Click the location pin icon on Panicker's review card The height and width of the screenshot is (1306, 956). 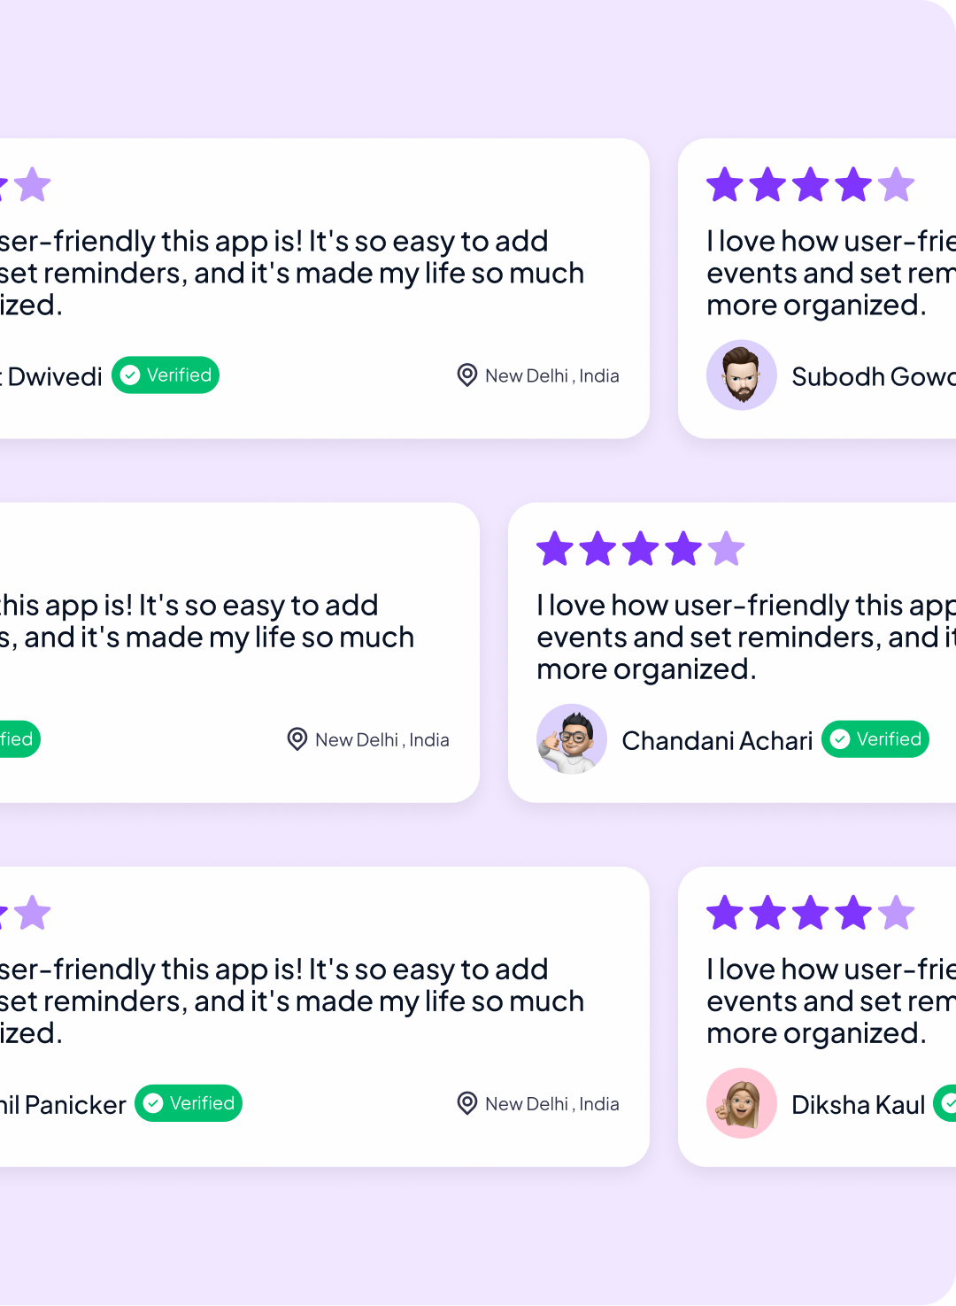tap(466, 1103)
